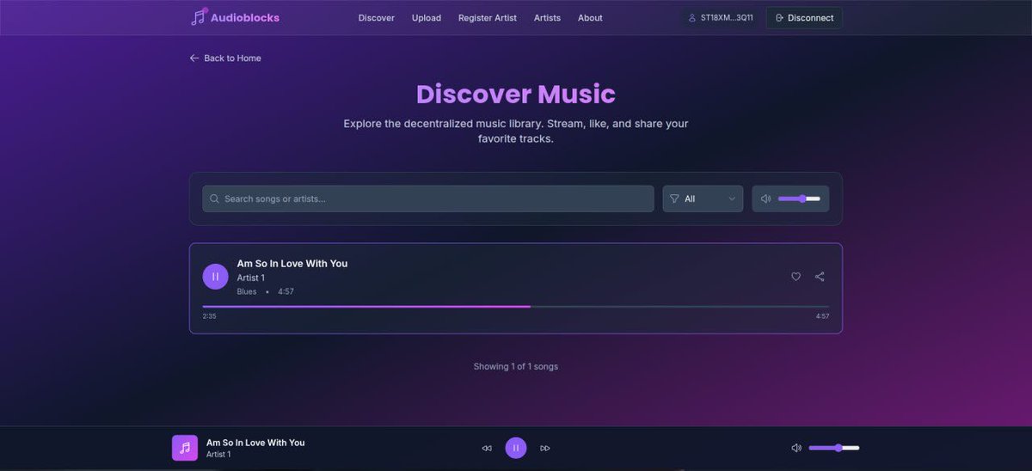Pause the song in the track card
This screenshot has width=1032, height=471.
point(215,277)
